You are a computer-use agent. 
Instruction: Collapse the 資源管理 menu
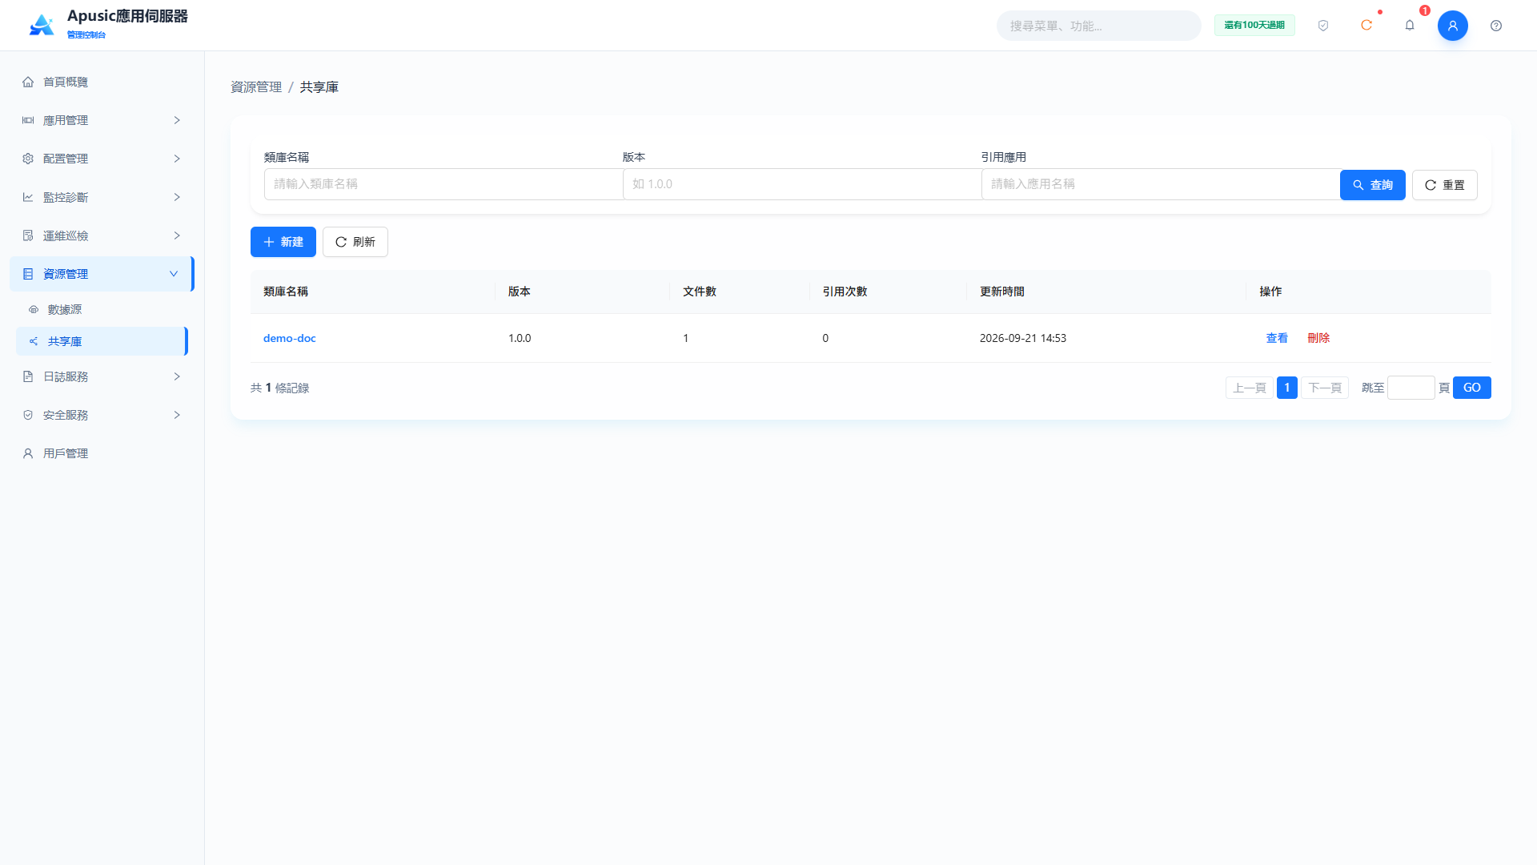(102, 274)
